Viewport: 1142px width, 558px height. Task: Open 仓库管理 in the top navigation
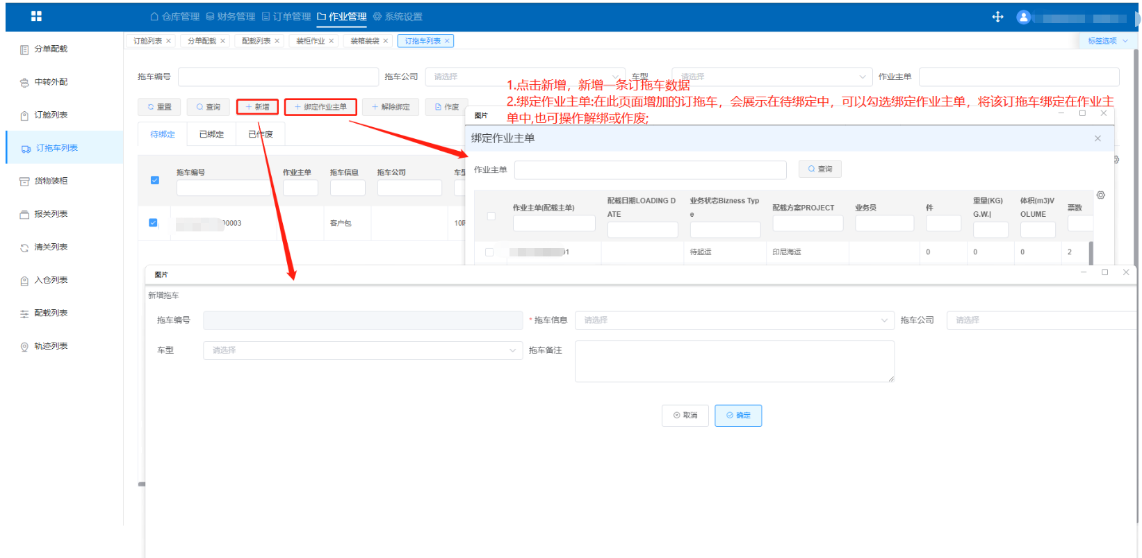tap(175, 17)
